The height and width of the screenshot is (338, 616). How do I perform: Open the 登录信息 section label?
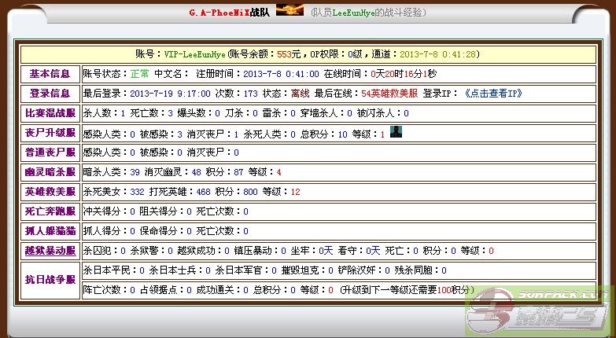(50, 94)
